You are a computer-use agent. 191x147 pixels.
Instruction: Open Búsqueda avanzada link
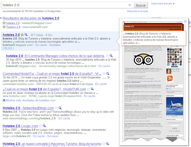138,11
